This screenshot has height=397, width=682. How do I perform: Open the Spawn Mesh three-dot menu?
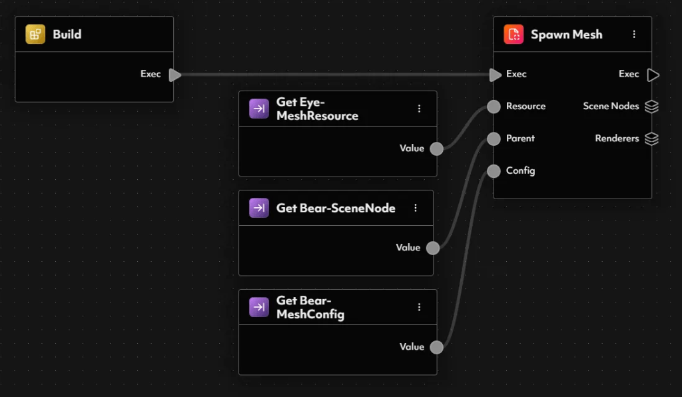coord(634,34)
